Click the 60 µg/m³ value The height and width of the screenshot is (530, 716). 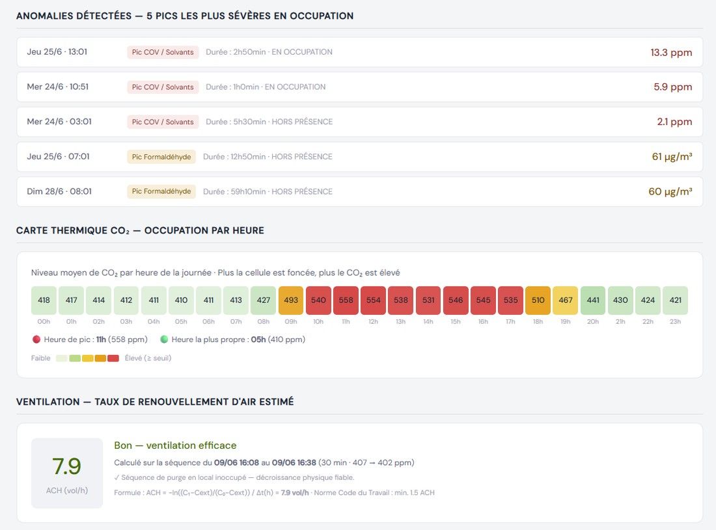tap(670, 192)
